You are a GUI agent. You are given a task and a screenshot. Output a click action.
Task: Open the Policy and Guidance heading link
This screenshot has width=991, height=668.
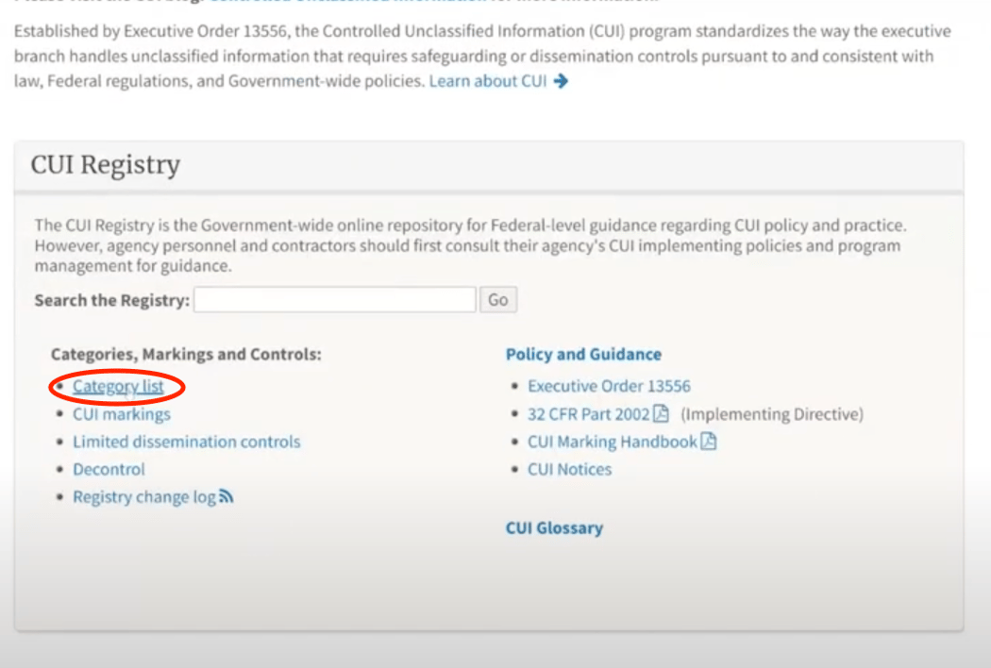(x=583, y=354)
